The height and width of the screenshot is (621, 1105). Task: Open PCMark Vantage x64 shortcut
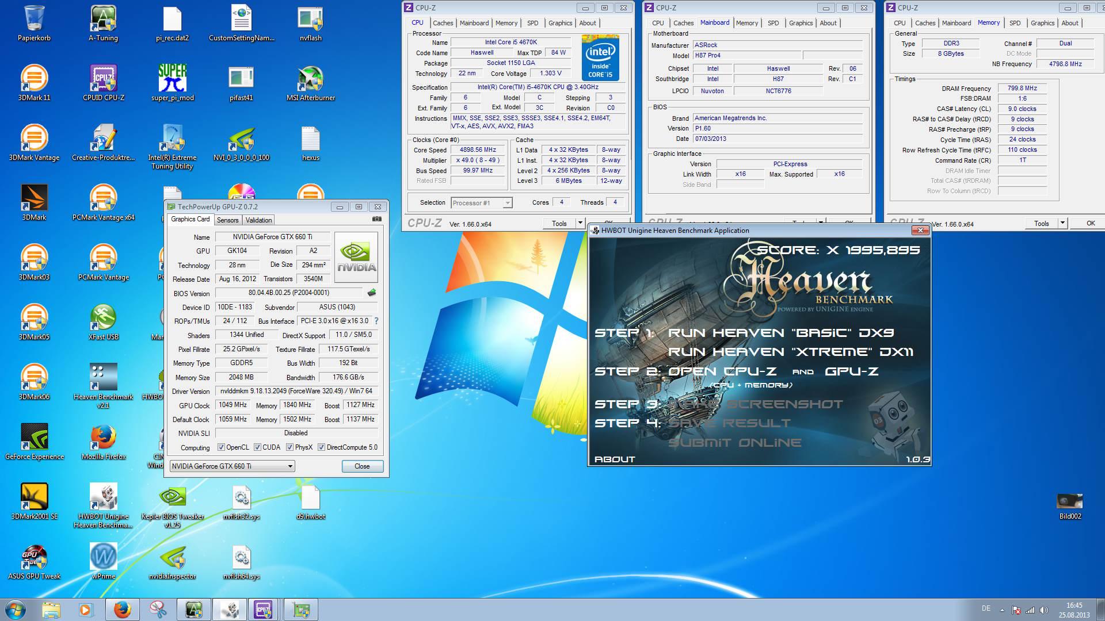pyautogui.click(x=104, y=202)
